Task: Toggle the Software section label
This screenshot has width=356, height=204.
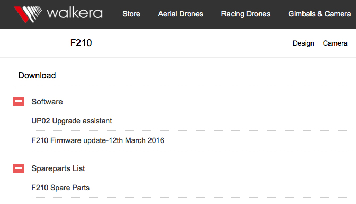Action: pos(47,102)
